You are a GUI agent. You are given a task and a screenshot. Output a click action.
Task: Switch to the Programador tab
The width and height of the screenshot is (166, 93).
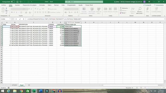tap(72, 5)
